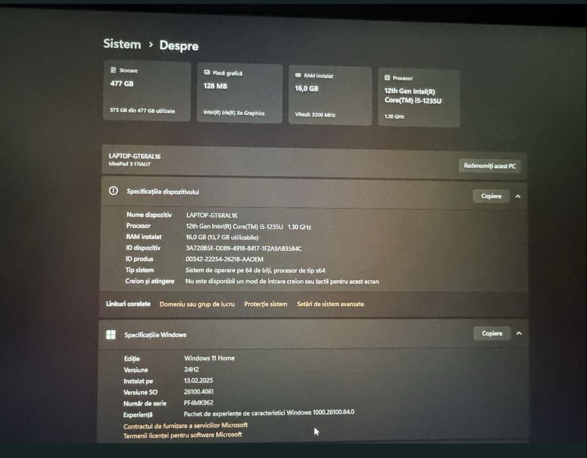Screen dimensions: 587x458
Task: Click the IdeaPad 3 17IAU7 model text
Action: click(130, 164)
